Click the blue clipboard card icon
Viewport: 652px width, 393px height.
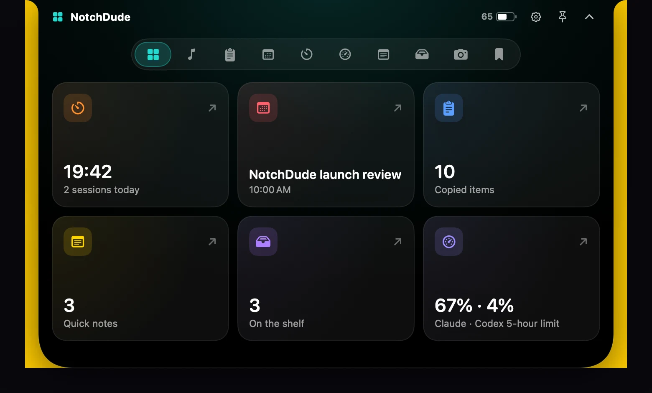(449, 108)
